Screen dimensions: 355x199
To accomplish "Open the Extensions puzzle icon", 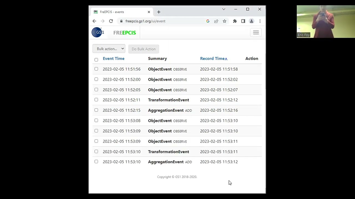I will coord(235,21).
